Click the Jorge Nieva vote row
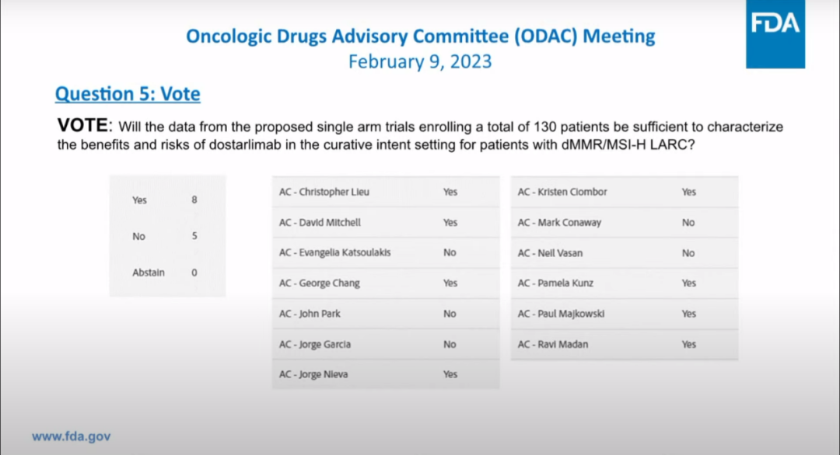 (x=385, y=374)
